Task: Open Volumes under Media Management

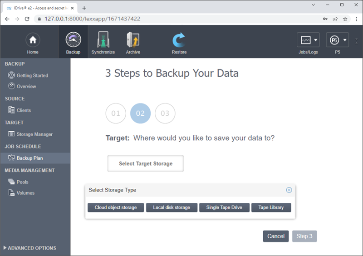Action: click(25, 193)
